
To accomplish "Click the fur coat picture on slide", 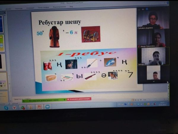I will click(x=54, y=37).
